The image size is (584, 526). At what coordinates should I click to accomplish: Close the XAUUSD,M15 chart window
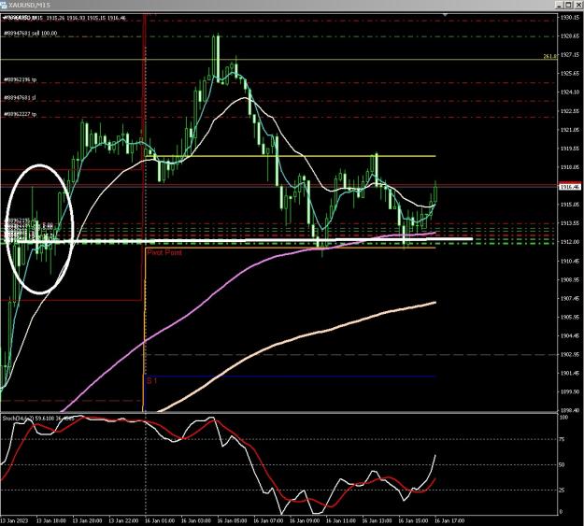pos(577,5)
